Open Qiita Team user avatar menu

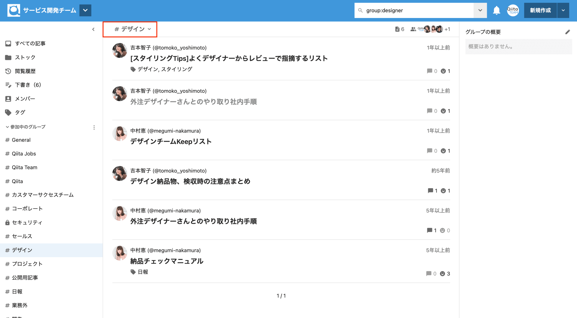coord(512,10)
